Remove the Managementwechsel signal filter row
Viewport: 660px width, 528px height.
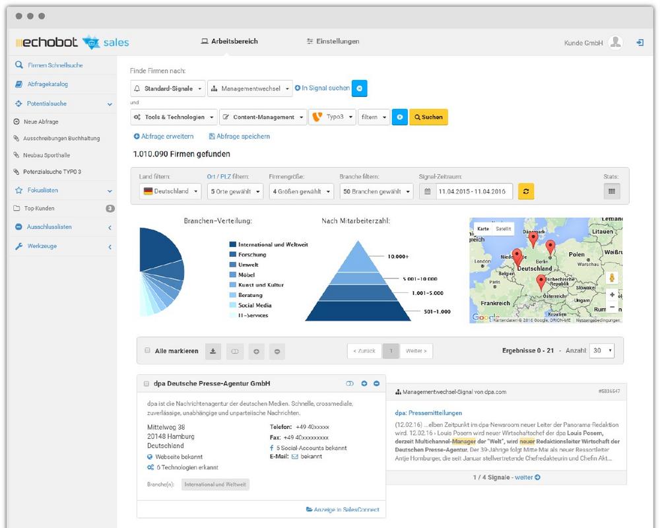[360, 88]
